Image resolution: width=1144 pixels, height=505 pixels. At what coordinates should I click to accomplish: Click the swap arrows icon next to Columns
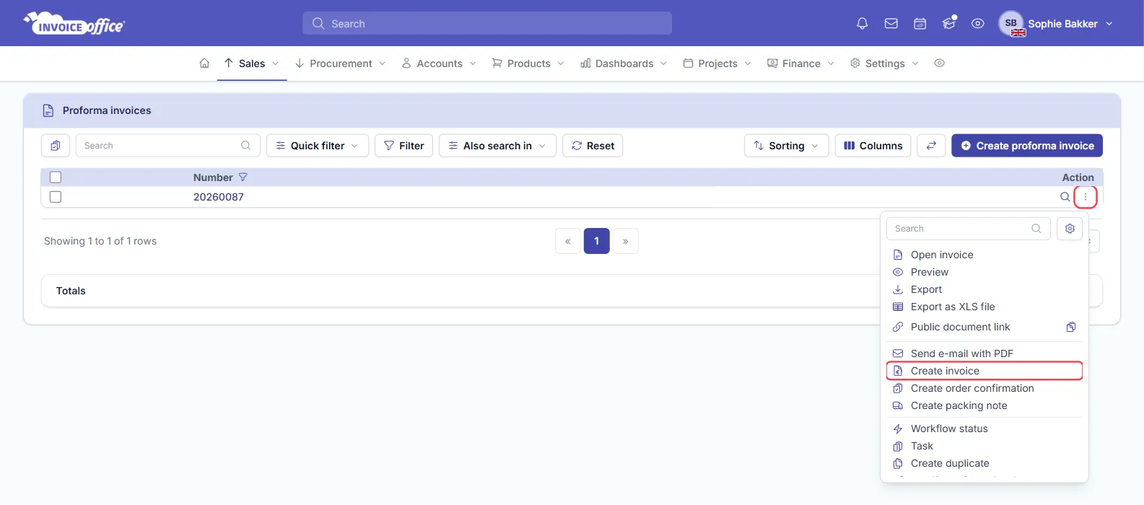(x=931, y=146)
